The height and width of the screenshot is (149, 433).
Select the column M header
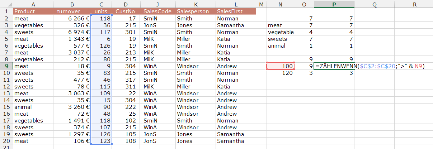(261, 4)
